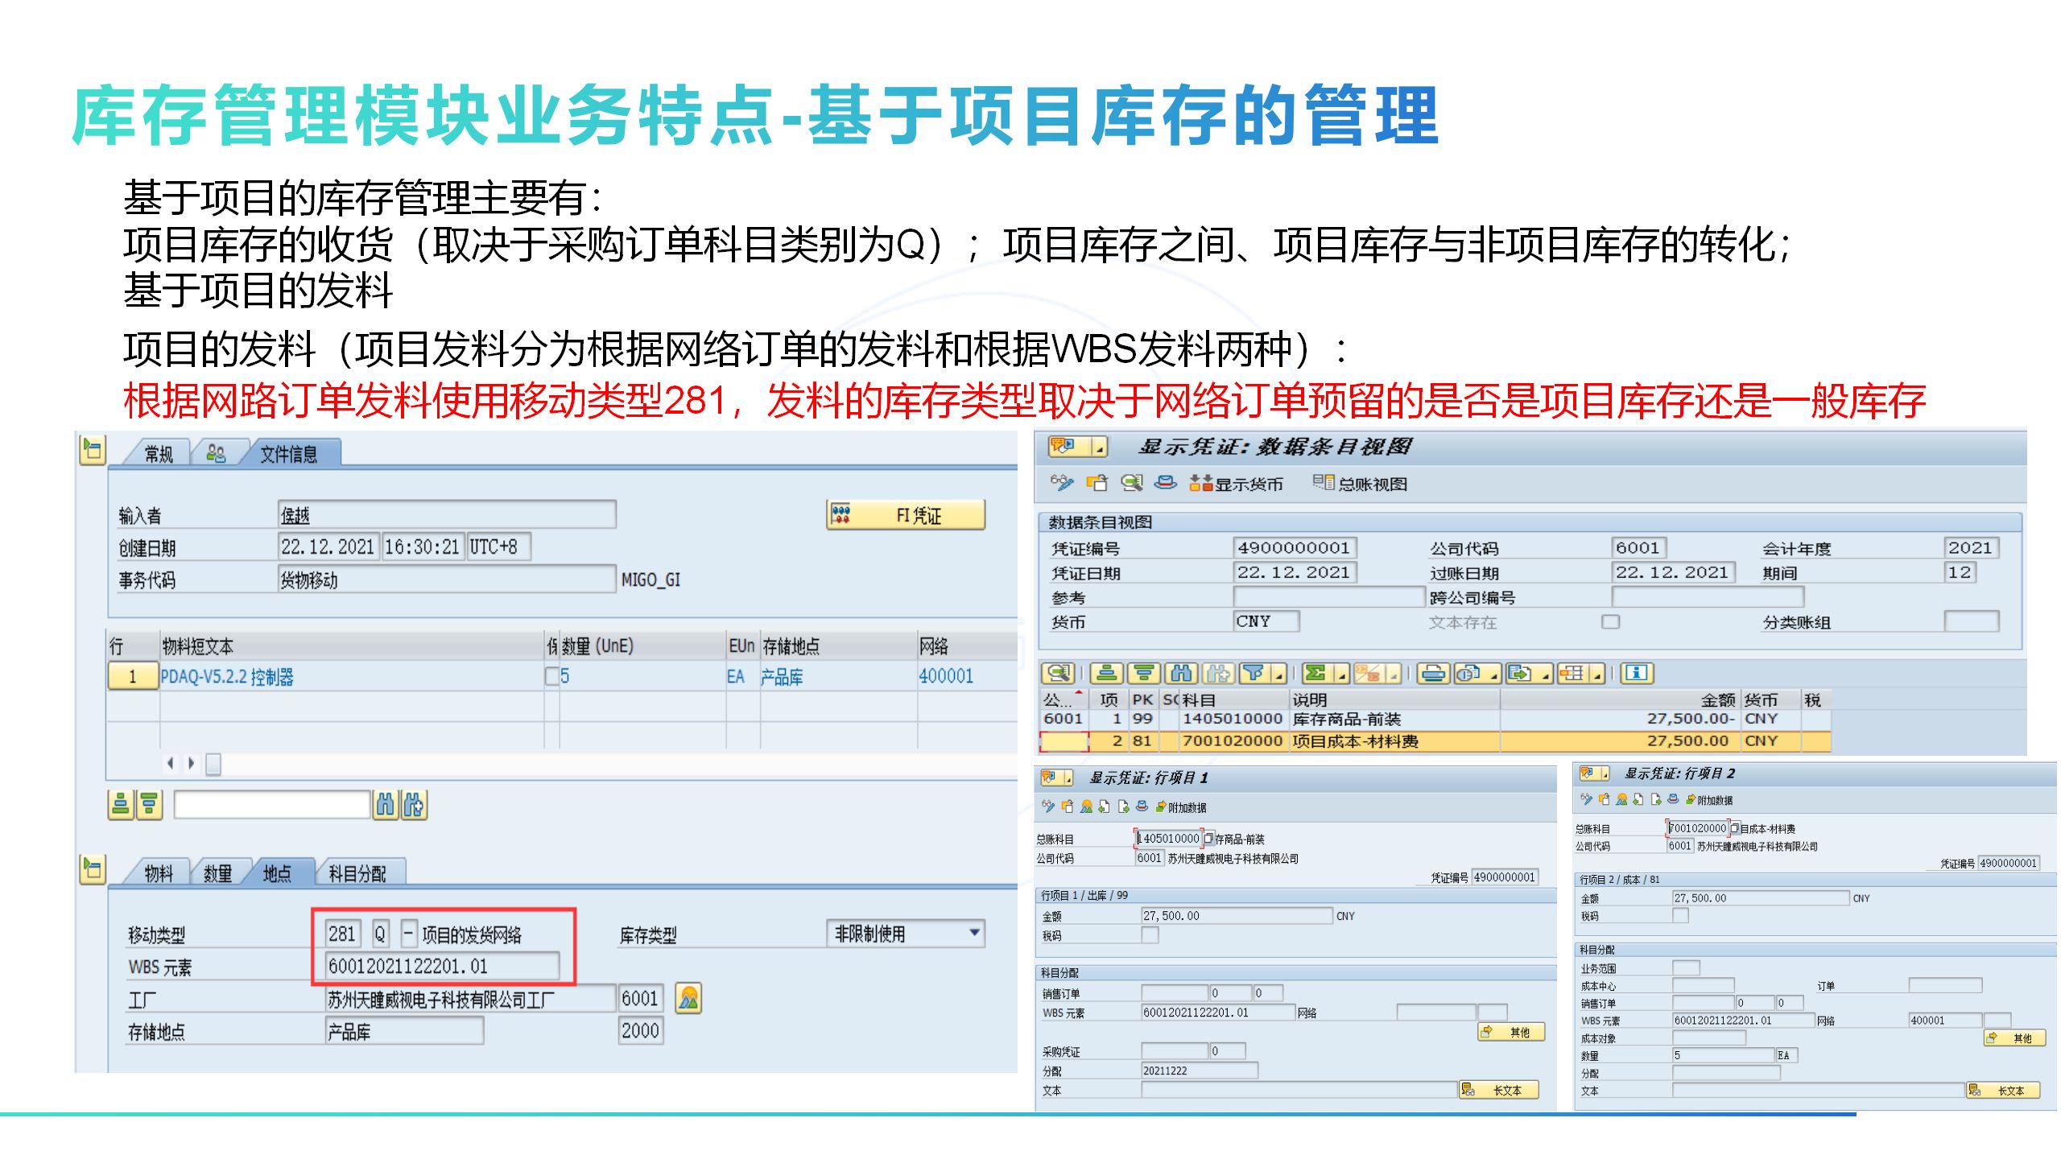This screenshot has width=2061, height=1159.
Task: Expand the summation icon dropdown arrow
Action: point(1340,676)
